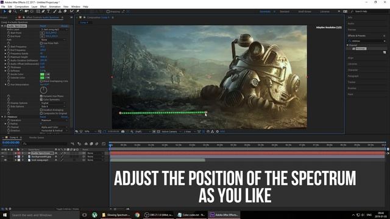The width and height of the screenshot is (390, 219).
Task: Expand the End Frequency property
Action: pyautogui.click(x=5, y=50)
